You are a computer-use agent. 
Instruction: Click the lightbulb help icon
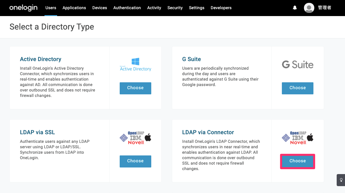point(341,180)
